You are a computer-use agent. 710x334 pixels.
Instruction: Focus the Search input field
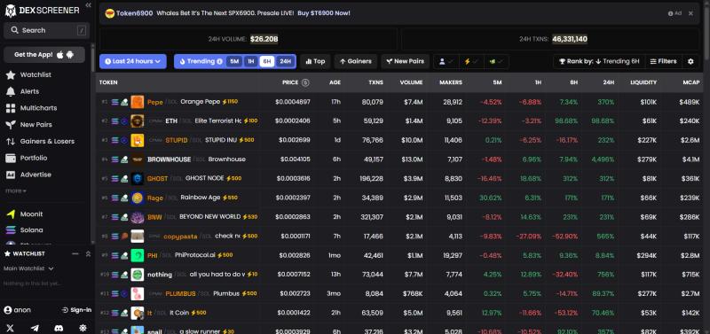[47, 30]
